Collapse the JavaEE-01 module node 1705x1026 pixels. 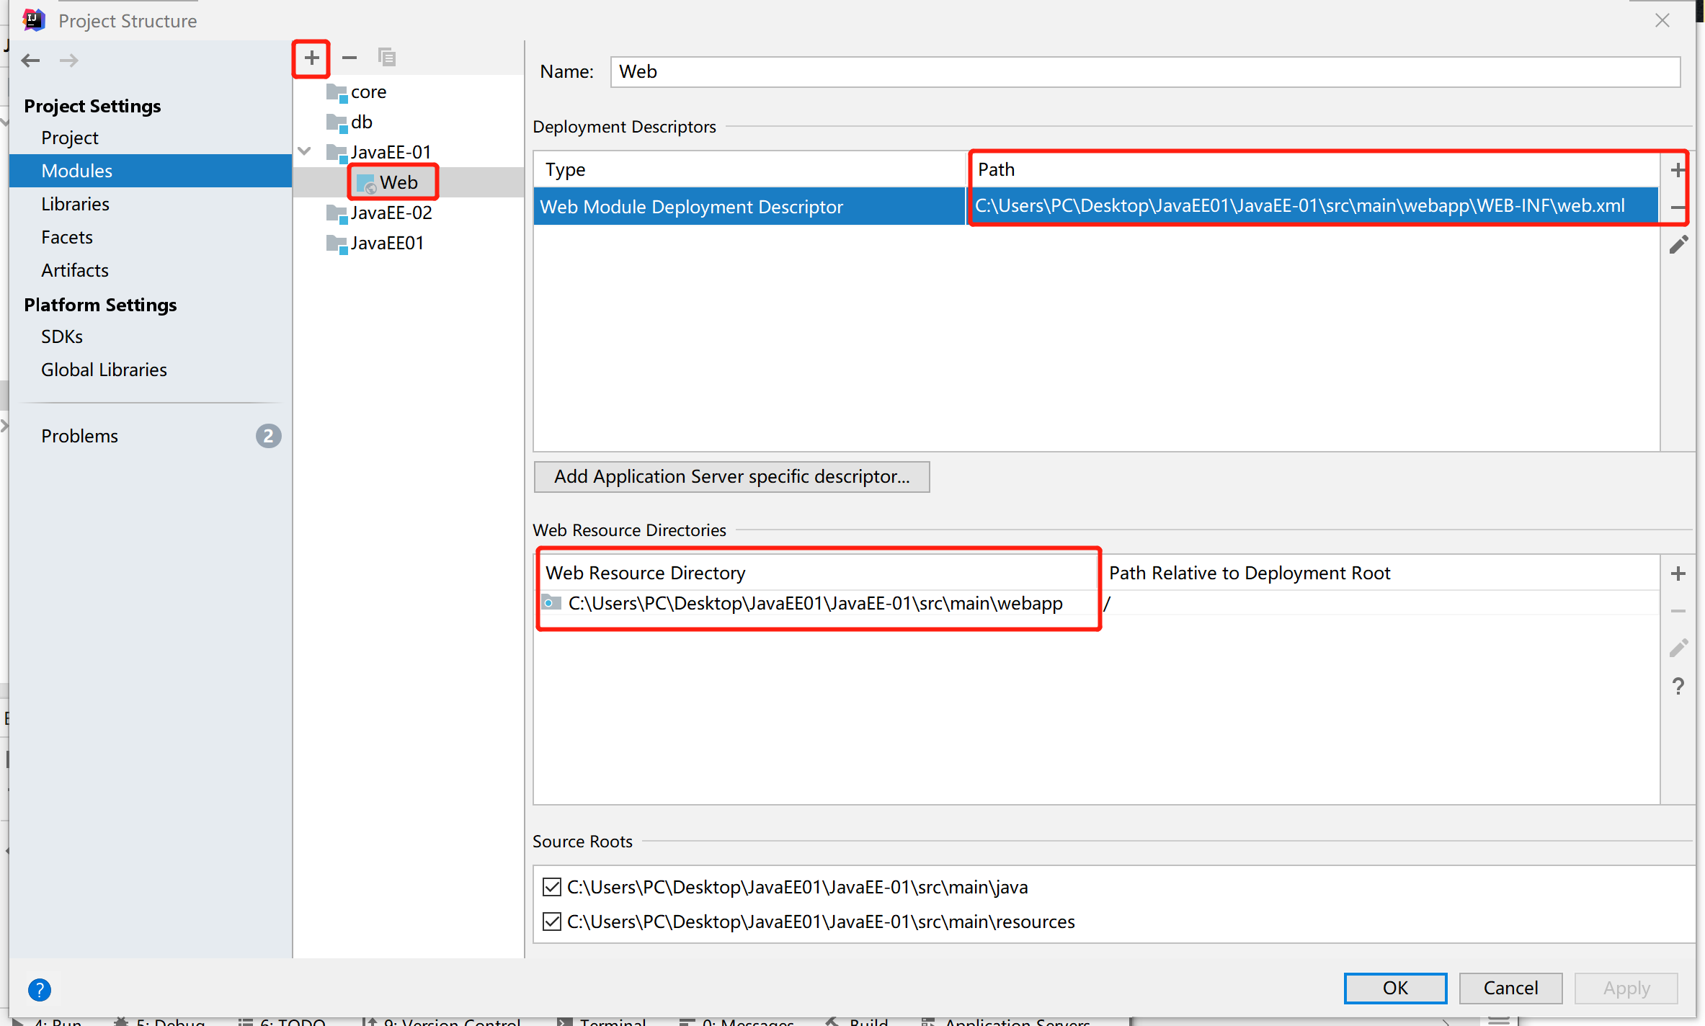[x=305, y=151]
